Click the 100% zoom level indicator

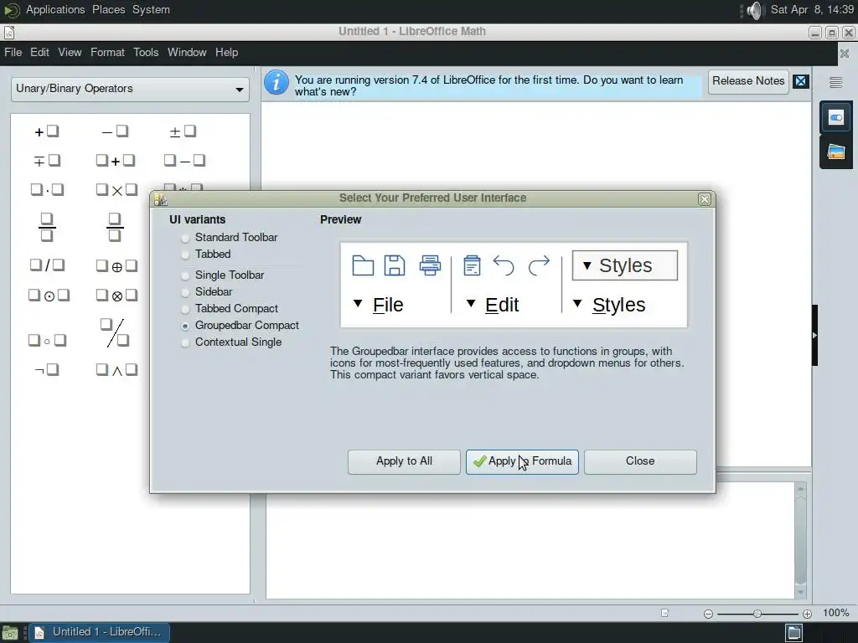[x=836, y=613]
